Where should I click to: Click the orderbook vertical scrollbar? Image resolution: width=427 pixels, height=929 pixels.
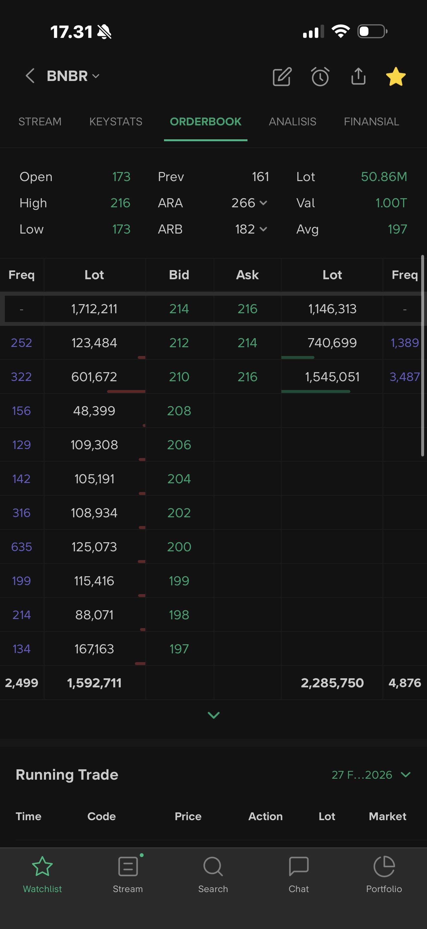[x=422, y=355]
